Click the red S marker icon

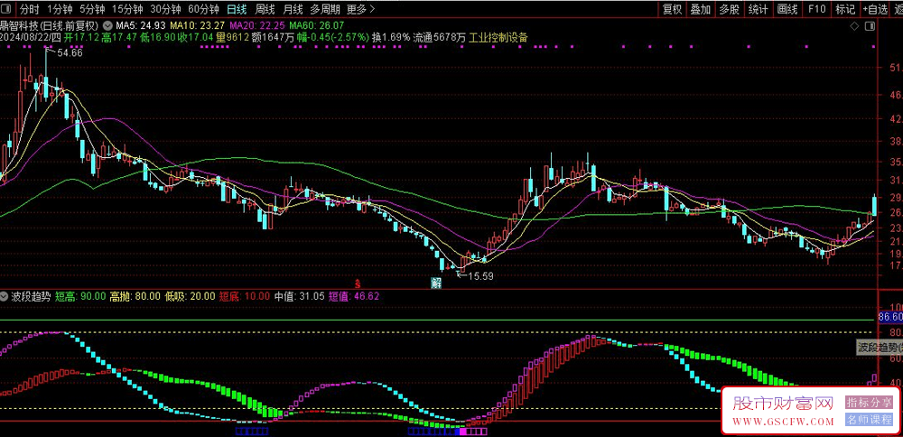358,284
